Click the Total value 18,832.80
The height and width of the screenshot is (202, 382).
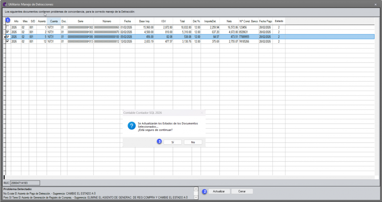182,28
